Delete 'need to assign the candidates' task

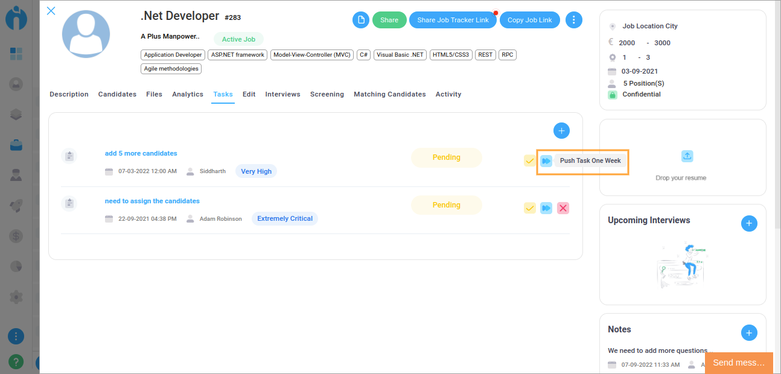click(x=563, y=208)
